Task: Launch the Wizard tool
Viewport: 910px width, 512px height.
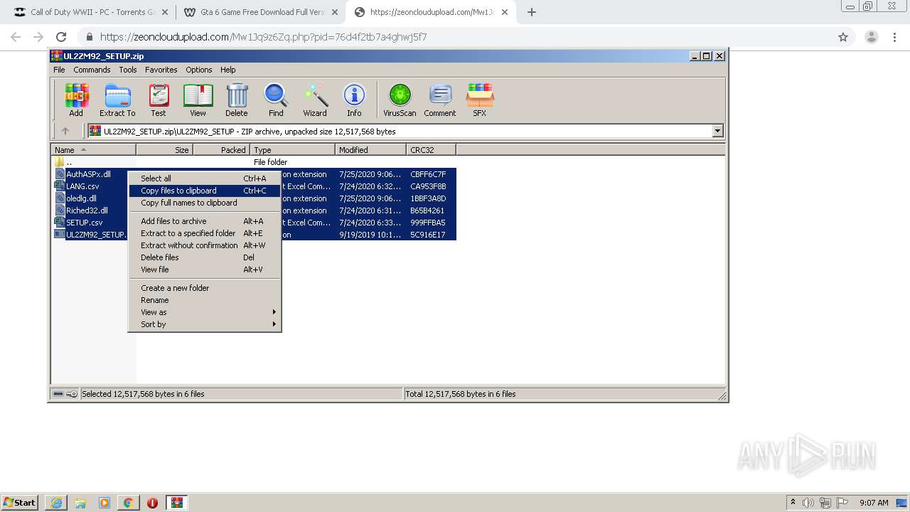Action: [x=315, y=100]
